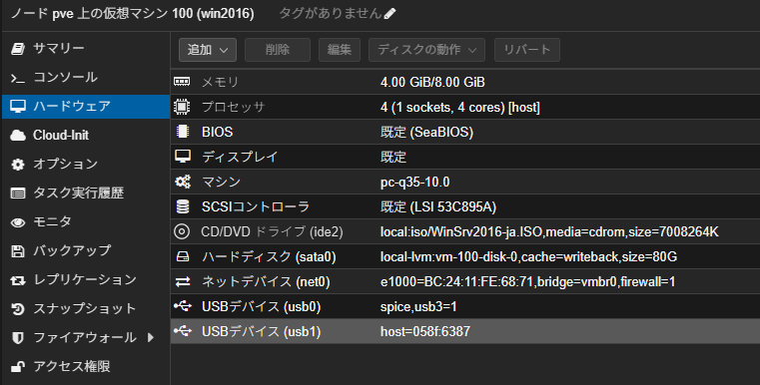This screenshot has width=760, height=385.
Task: Select the メモリ row value 4.00 GiB/8.00 GiB
Action: click(432, 82)
